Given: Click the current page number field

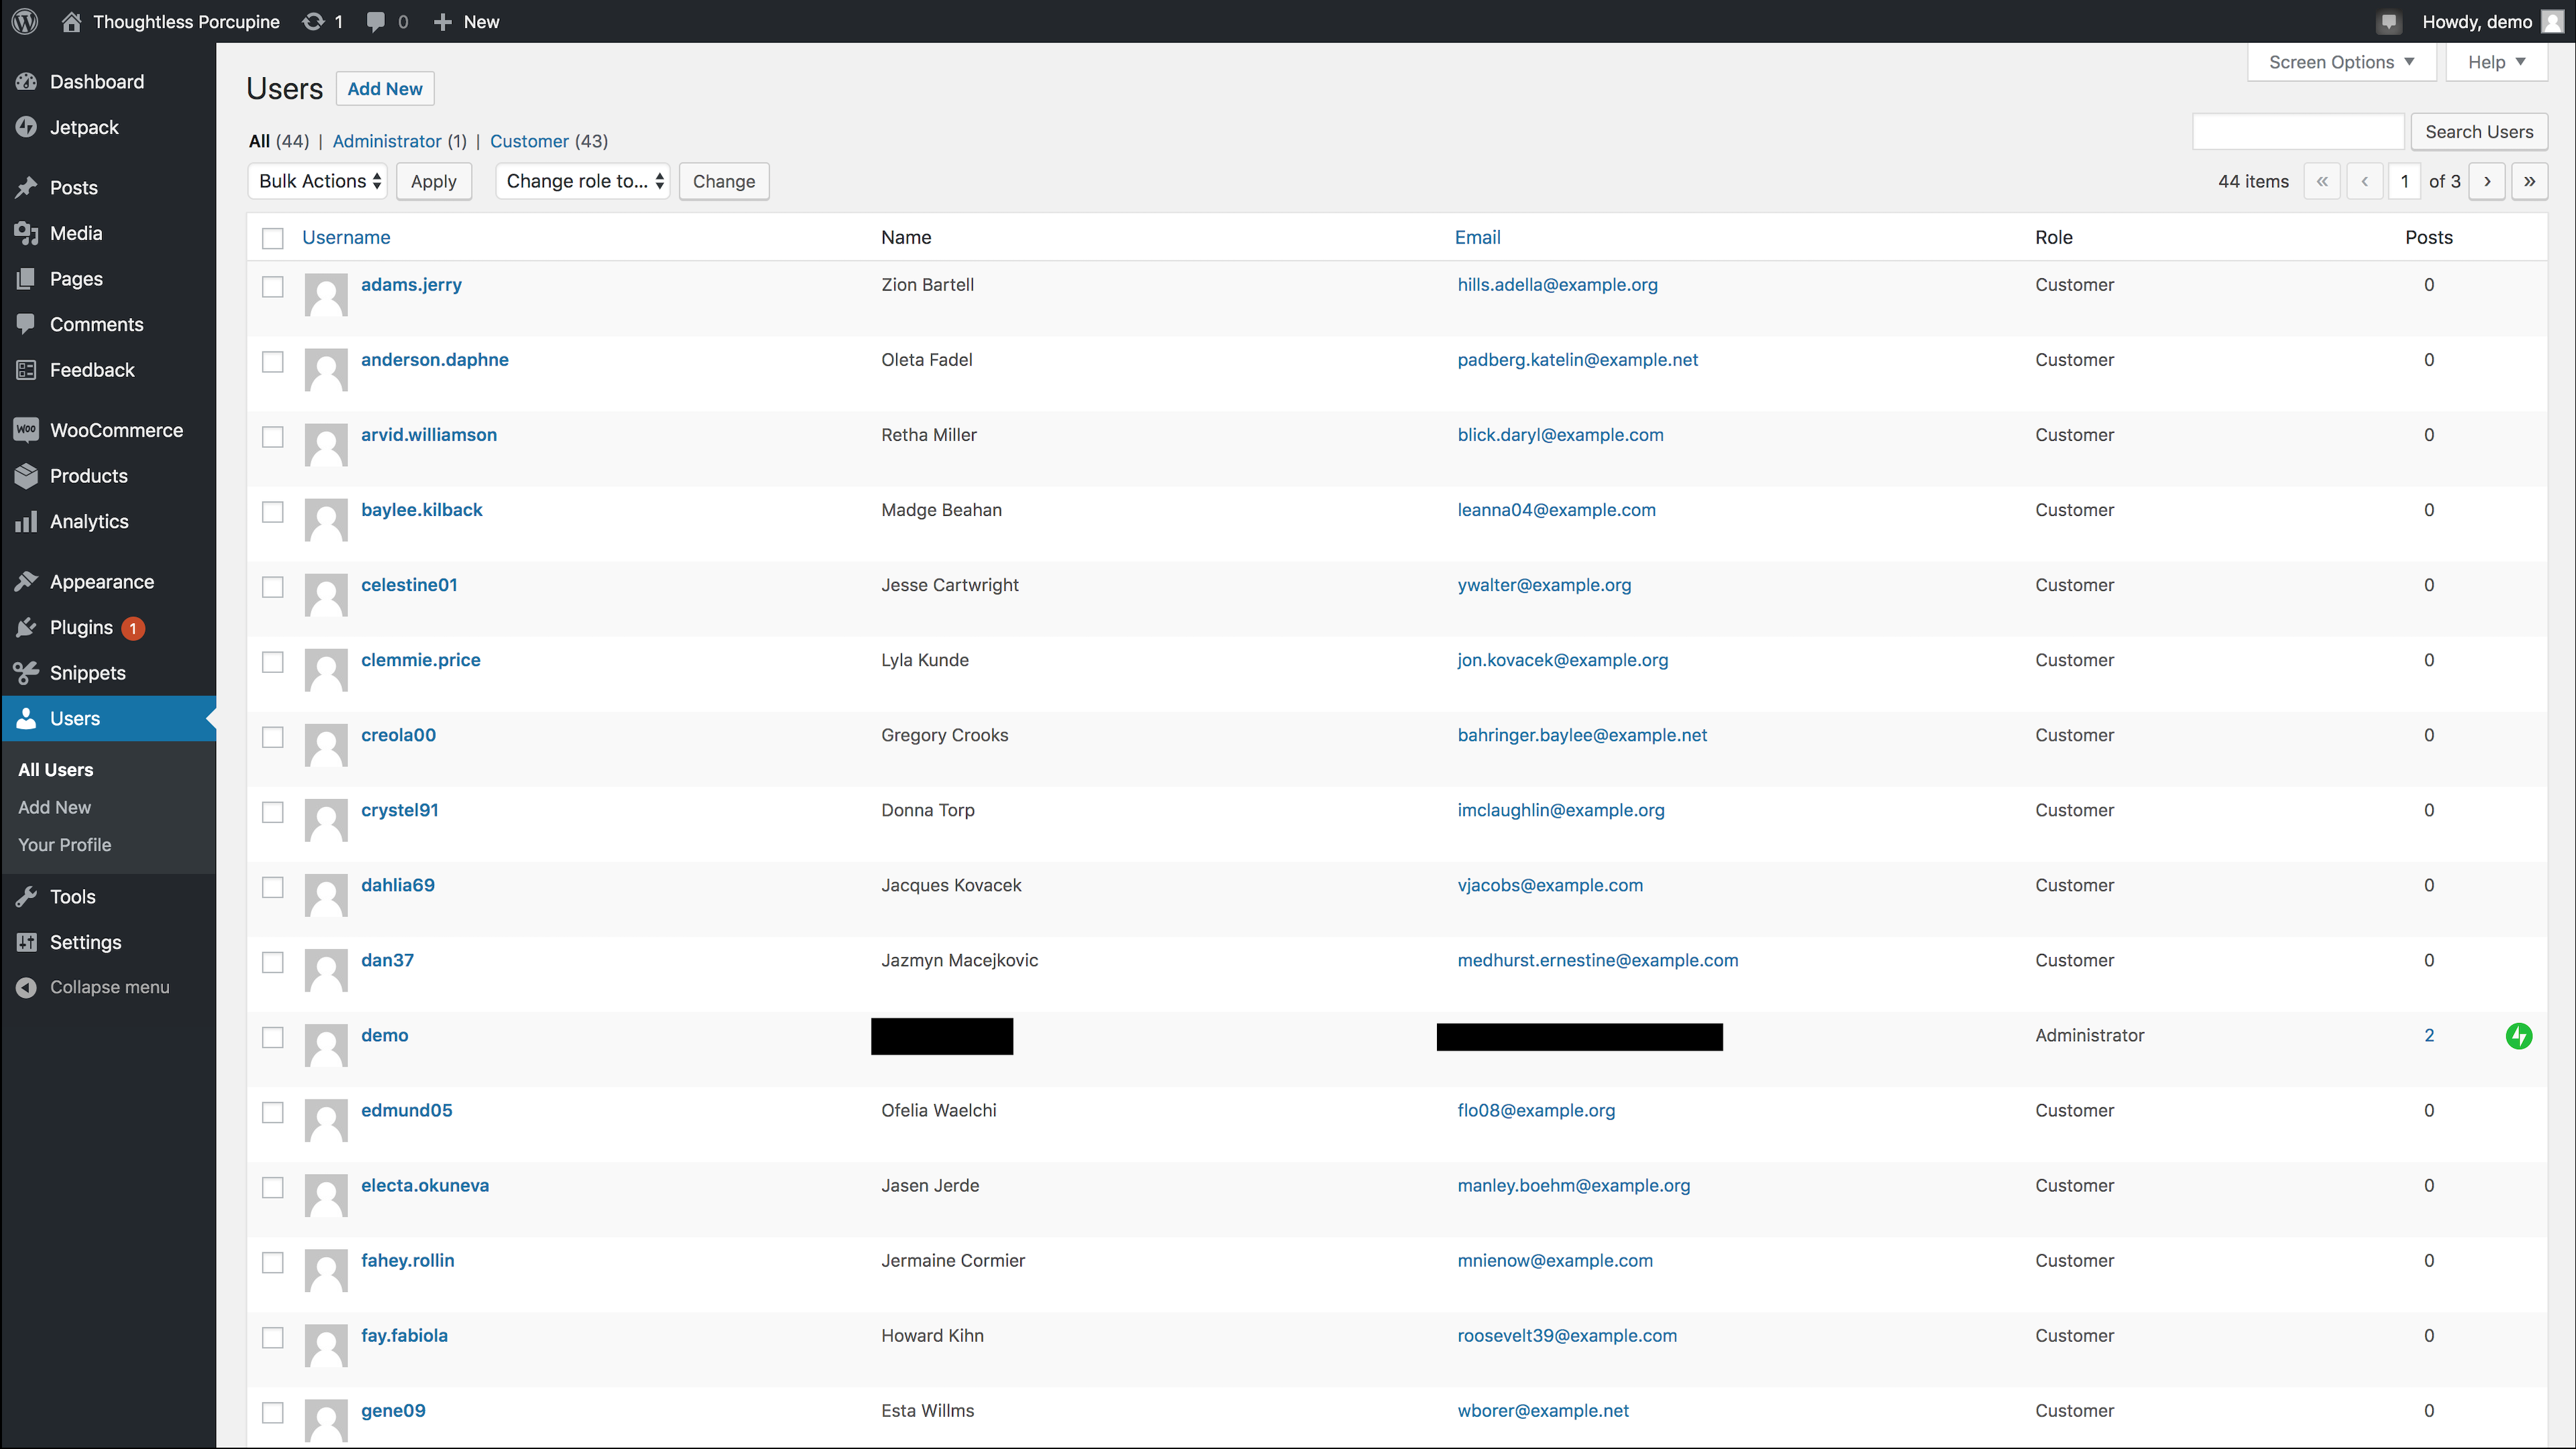Looking at the screenshot, I should (x=2404, y=181).
